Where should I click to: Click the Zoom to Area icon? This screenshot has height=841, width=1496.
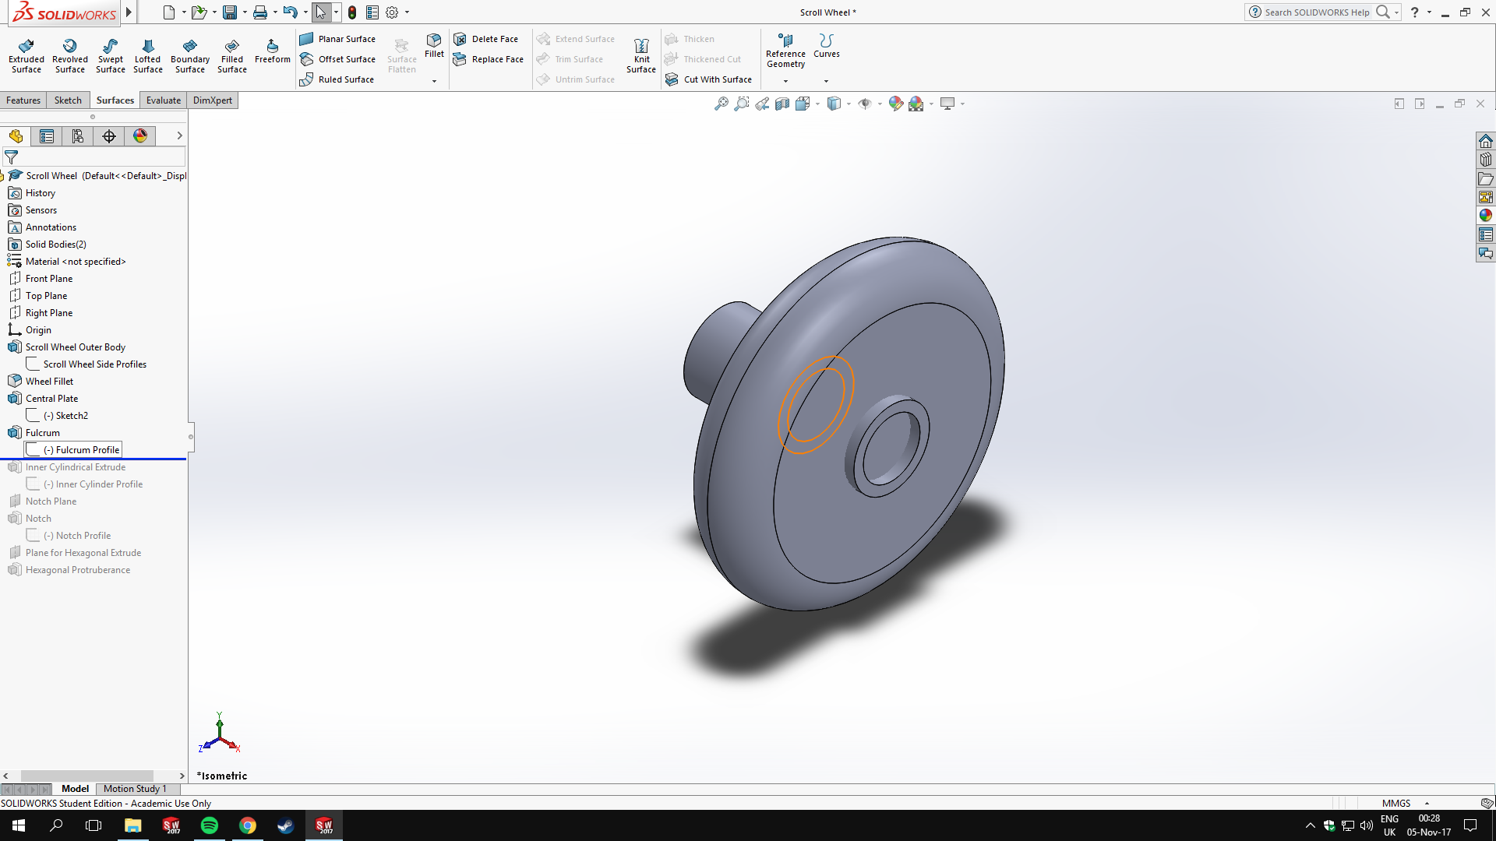point(742,104)
